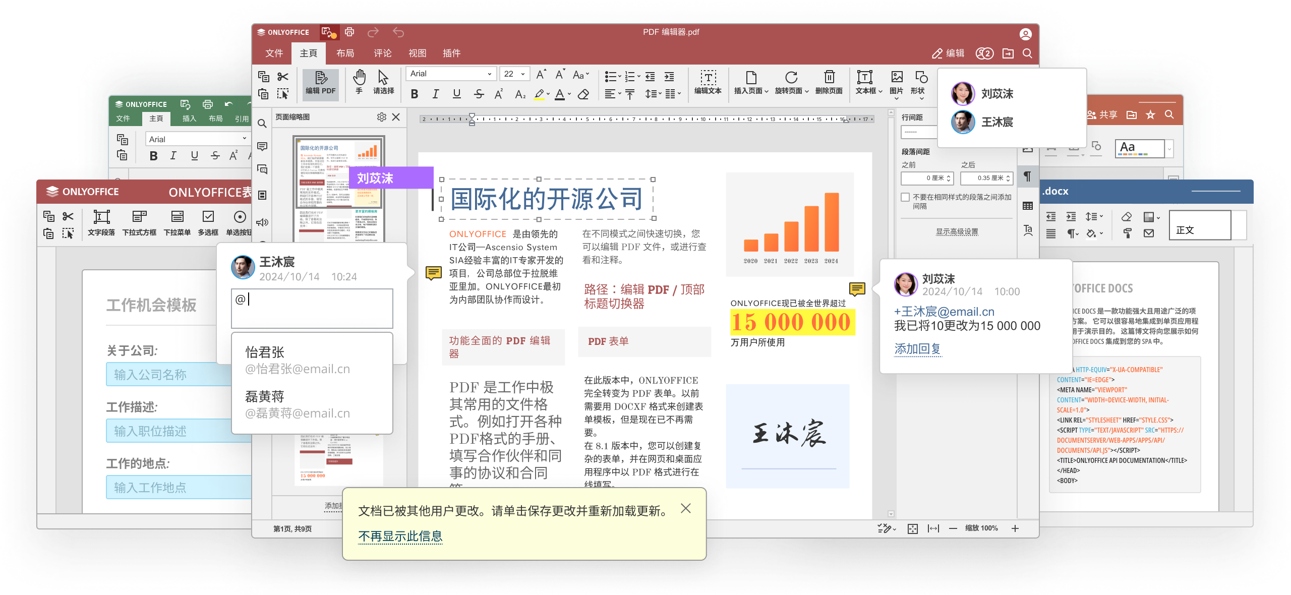The height and width of the screenshot is (595, 1291).
Task: Activate the 编辑文本 tool
Action: click(x=708, y=82)
